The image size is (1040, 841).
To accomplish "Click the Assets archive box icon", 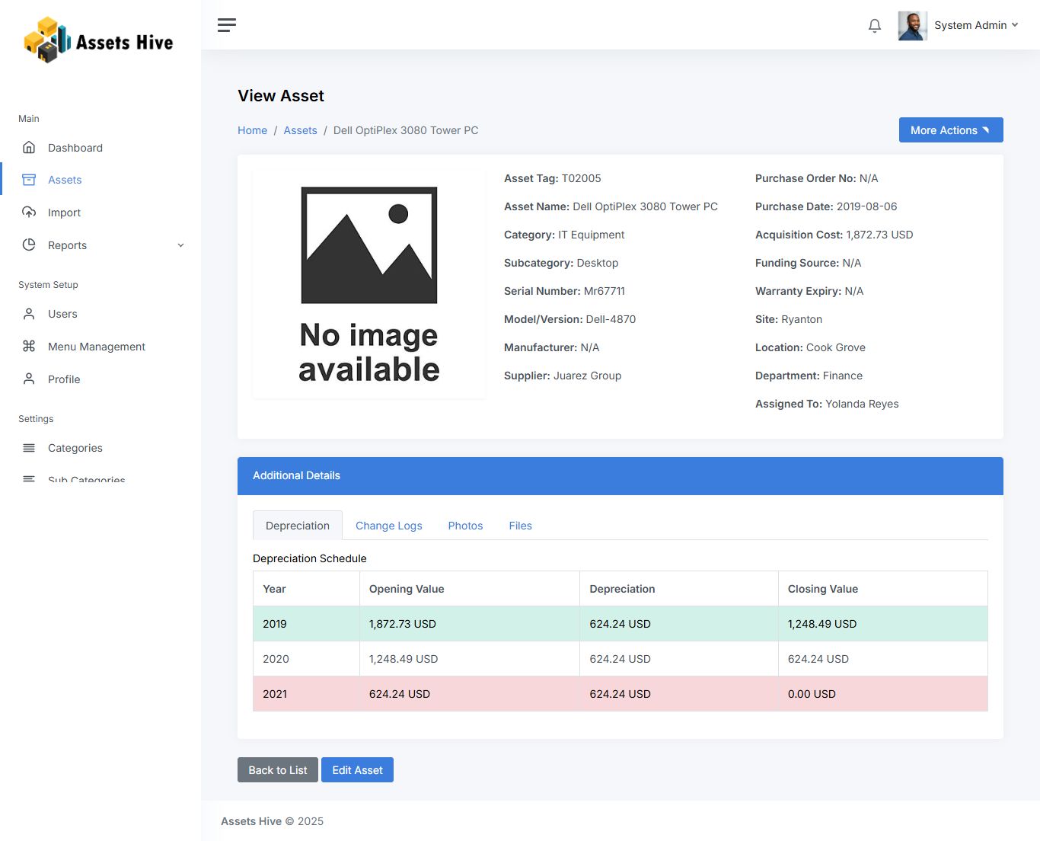I will click(x=29, y=180).
